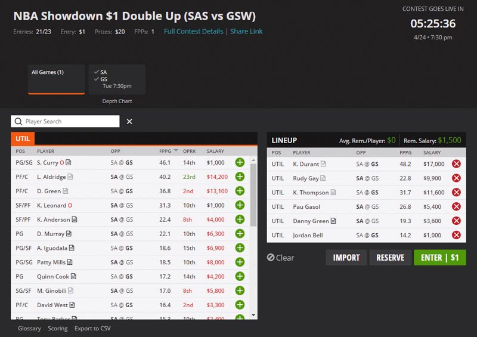Image resolution: width=477 pixels, height=337 pixels.
Task: Click the magnifier search icon
Action: pos(18,122)
